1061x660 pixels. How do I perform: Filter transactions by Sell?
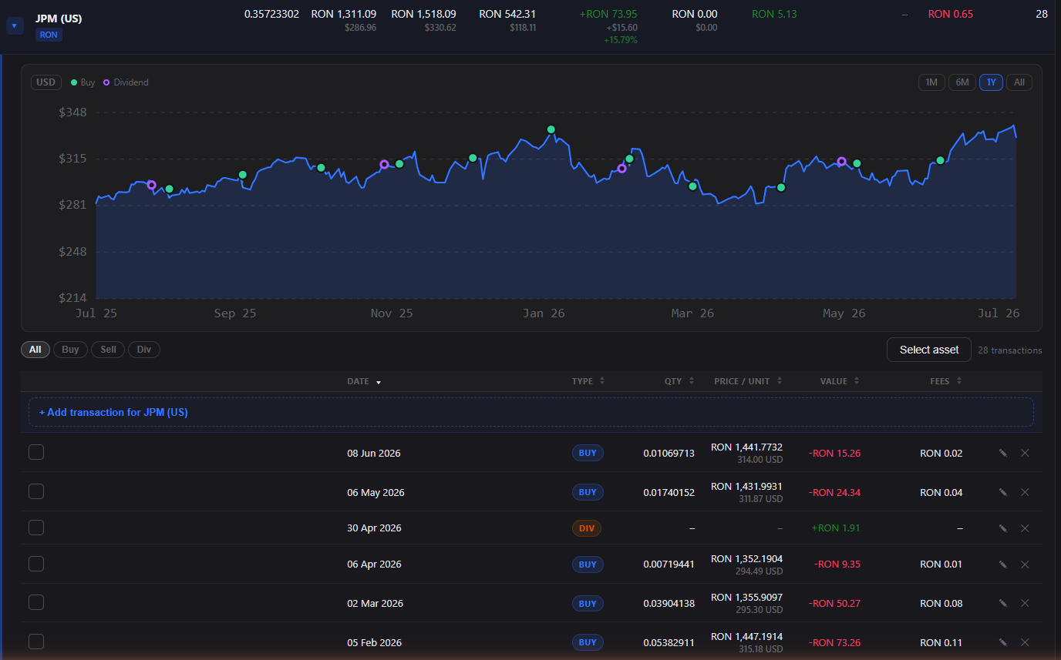[108, 350]
